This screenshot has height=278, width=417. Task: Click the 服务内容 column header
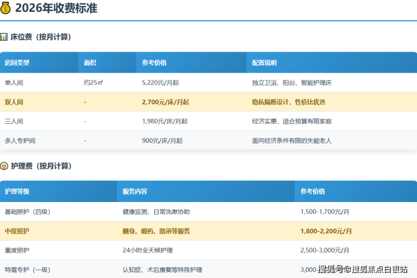tap(135, 191)
